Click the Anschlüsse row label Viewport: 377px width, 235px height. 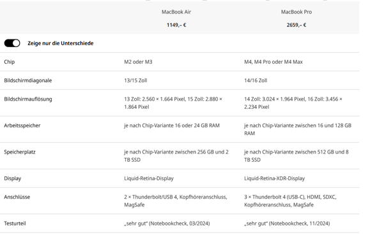(17, 197)
